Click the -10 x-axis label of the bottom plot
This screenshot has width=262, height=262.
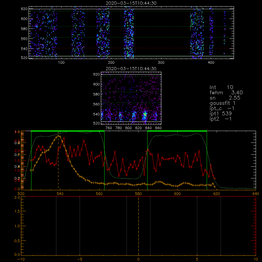point(21,259)
